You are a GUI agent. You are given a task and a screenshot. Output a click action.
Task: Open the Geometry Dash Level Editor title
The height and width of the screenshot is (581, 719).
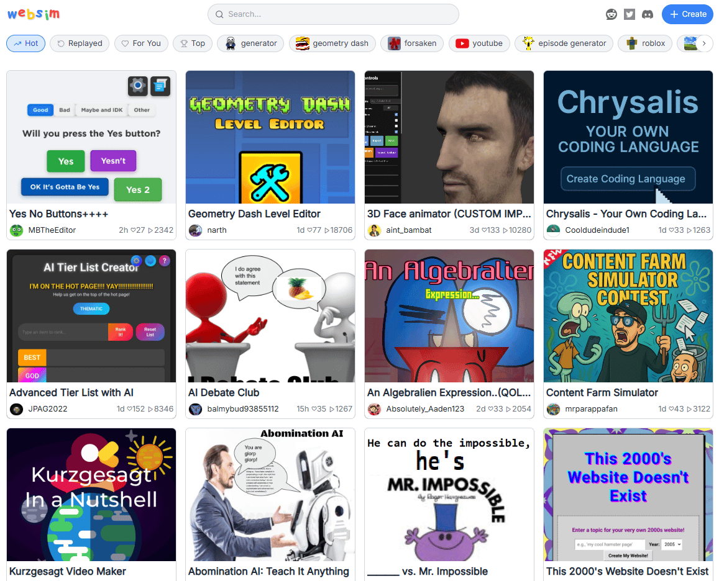click(254, 214)
